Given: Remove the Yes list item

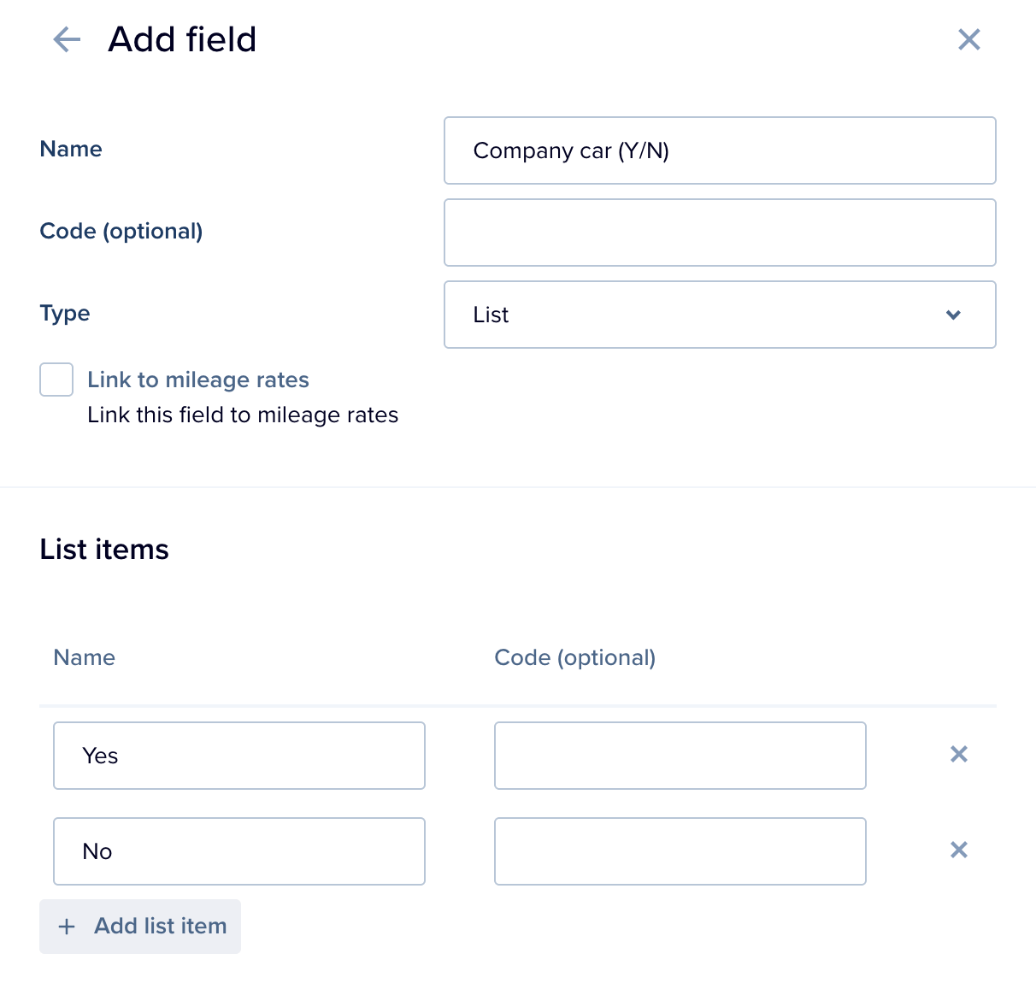Looking at the screenshot, I should [x=959, y=754].
